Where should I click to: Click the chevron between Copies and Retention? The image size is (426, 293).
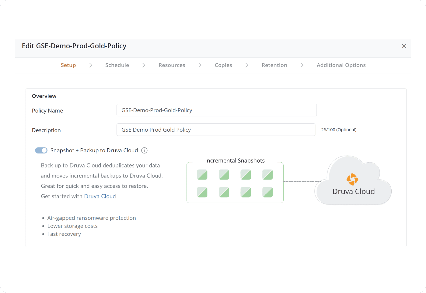coord(247,65)
